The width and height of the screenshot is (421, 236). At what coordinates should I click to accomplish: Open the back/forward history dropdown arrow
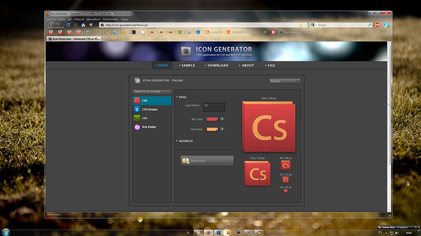63,25
